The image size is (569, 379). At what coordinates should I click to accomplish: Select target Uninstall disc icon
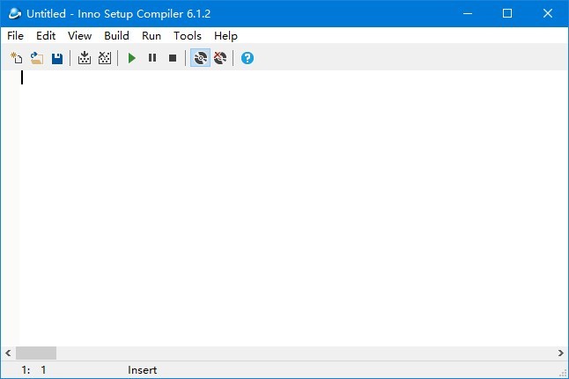click(220, 58)
